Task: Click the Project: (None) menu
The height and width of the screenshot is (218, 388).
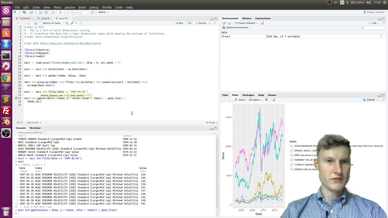Action: 375,12
